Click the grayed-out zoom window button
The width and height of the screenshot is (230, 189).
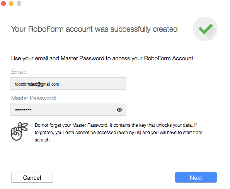(19, 3)
